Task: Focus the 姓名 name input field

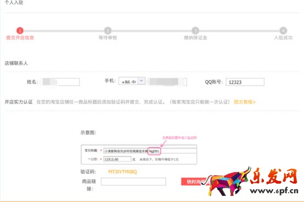Action: tap(60, 82)
